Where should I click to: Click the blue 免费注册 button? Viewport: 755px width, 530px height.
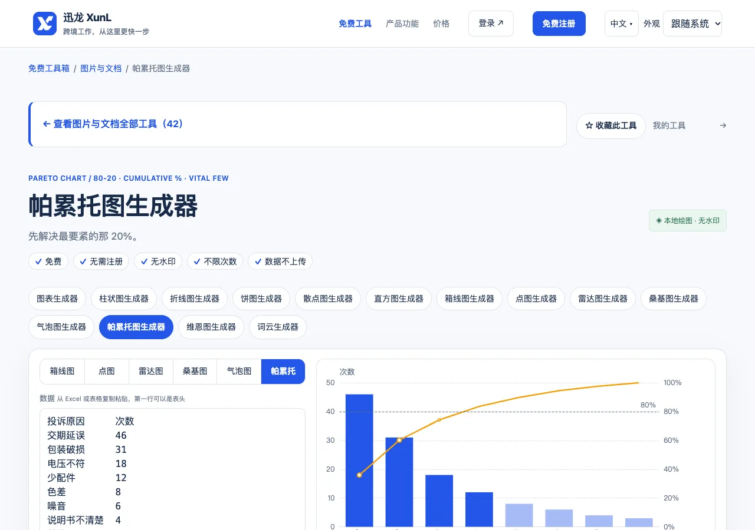click(559, 24)
